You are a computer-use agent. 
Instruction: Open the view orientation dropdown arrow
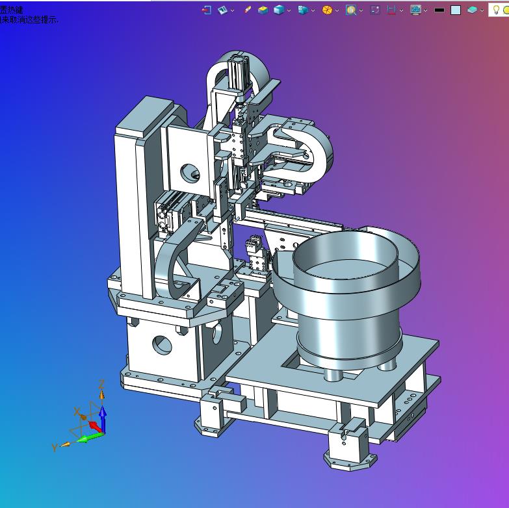pyautogui.click(x=233, y=10)
